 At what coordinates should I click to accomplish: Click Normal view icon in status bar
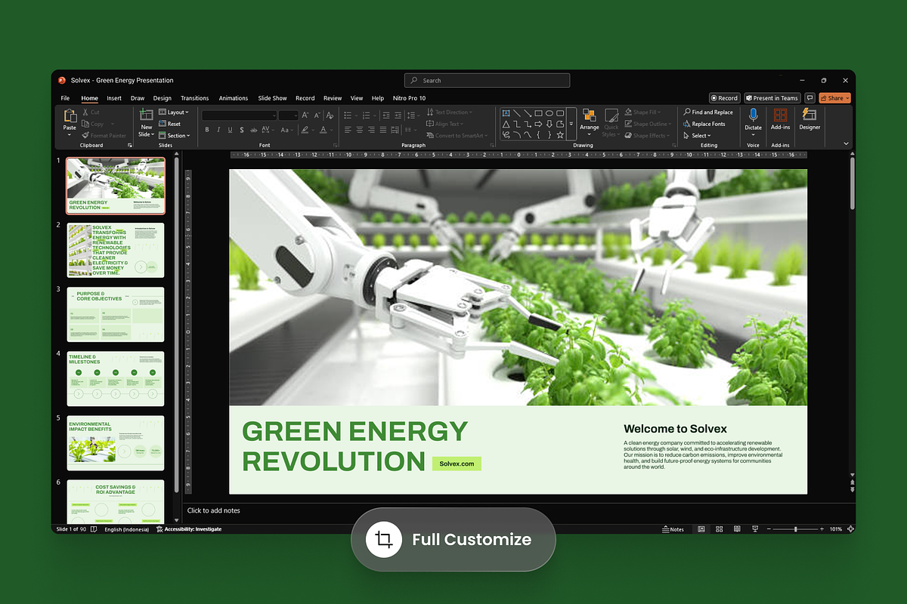[x=701, y=529]
